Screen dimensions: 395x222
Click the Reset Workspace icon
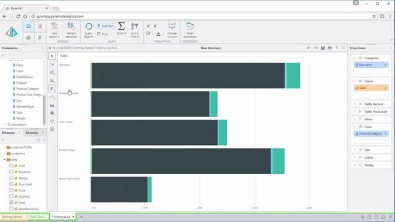pyautogui.click(x=190, y=26)
